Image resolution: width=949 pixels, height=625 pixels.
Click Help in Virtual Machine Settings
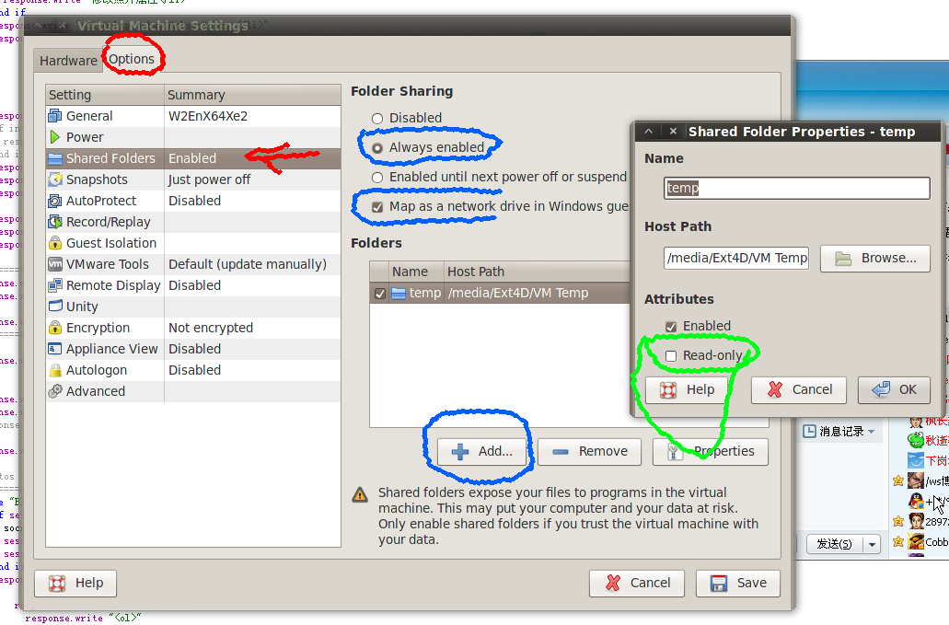click(75, 583)
